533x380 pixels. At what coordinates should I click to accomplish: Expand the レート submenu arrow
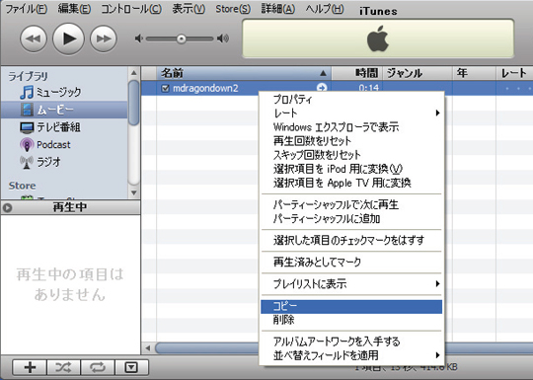tap(438, 113)
